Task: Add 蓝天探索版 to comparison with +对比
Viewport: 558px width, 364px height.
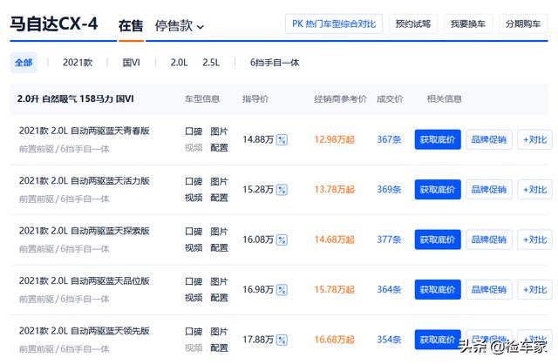Action: tap(534, 239)
